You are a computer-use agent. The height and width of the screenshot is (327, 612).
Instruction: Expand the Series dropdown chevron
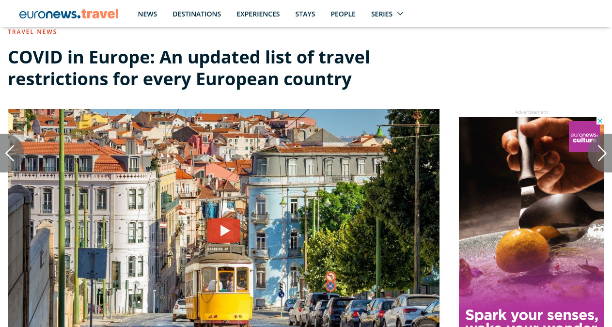click(400, 14)
